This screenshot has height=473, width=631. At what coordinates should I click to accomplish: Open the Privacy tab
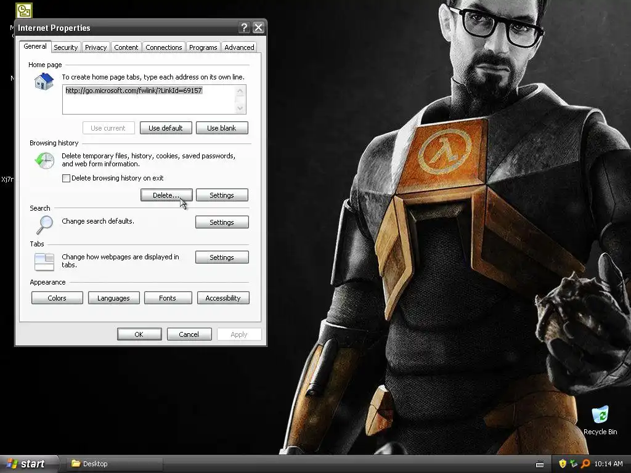click(96, 47)
